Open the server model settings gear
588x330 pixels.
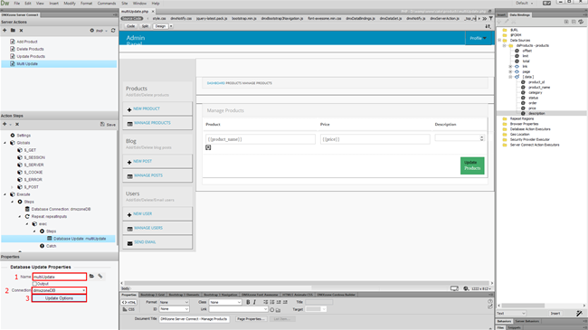point(92,31)
